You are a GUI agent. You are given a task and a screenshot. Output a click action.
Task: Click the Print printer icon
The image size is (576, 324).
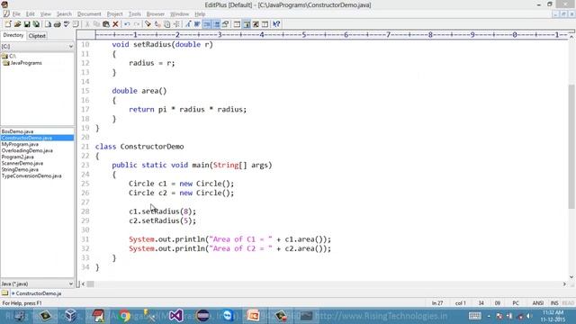58,24
